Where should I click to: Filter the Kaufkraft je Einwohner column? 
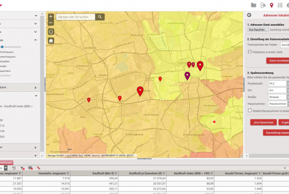[x=163, y=174]
